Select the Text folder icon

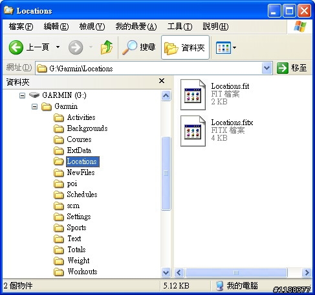coord(59,239)
